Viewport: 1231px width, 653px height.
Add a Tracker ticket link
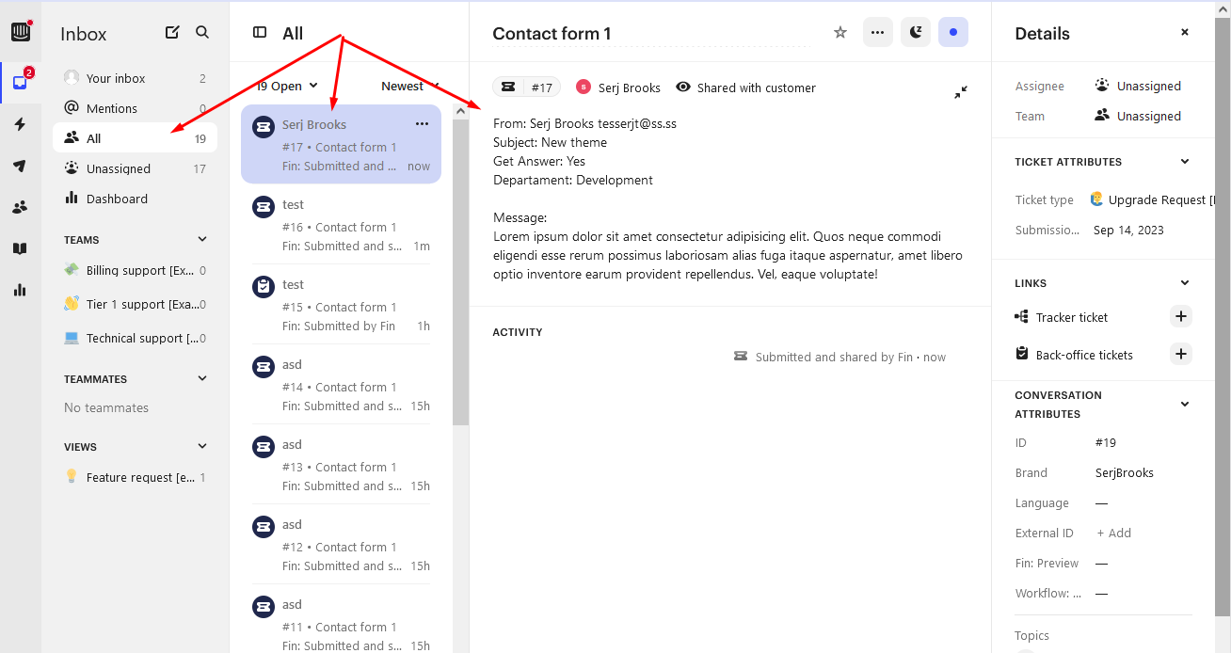point(1181,317)
